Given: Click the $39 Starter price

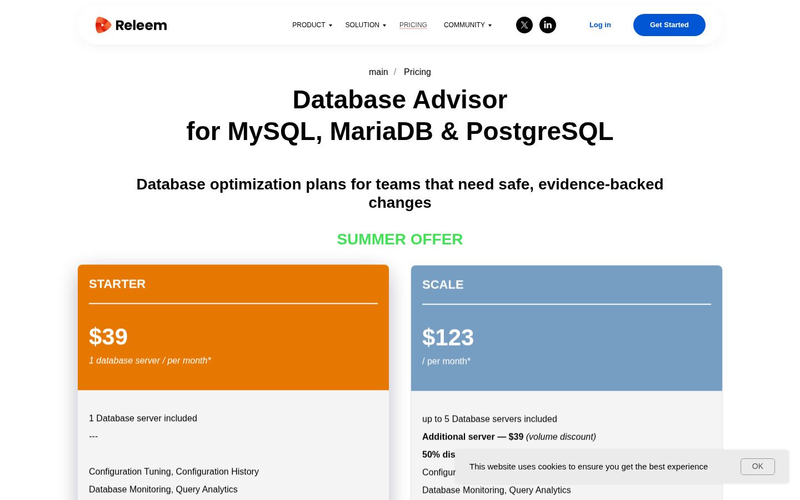Looking at the screenshot, I should point(108,337).
